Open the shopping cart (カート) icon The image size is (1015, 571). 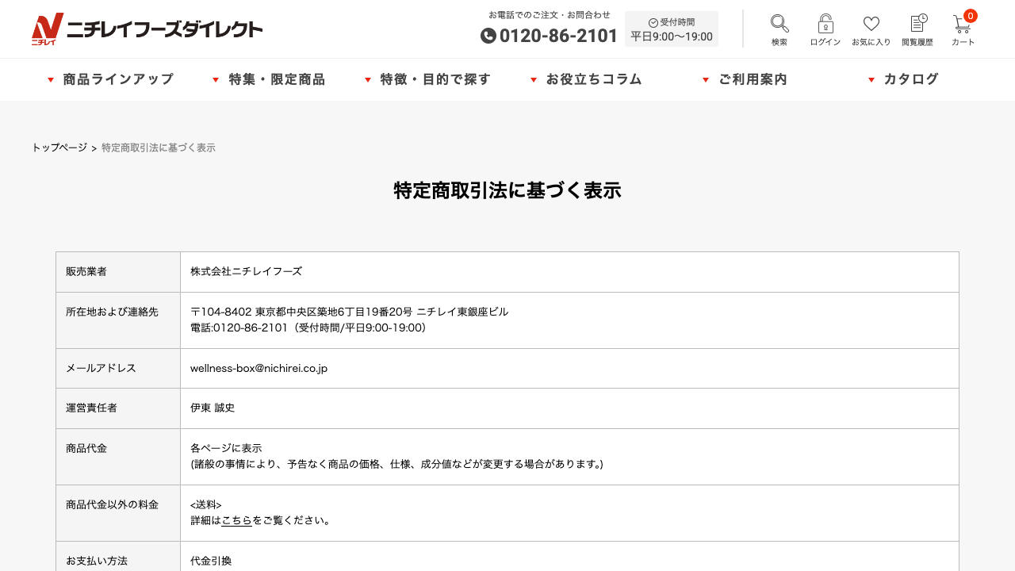(963, 24)
